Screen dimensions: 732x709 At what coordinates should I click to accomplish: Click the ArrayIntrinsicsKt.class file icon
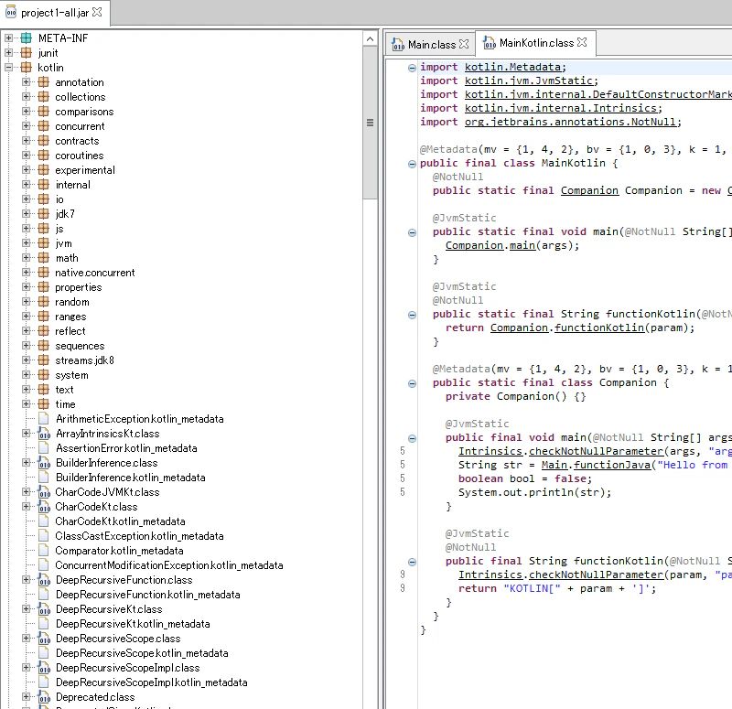pos(44,434)
